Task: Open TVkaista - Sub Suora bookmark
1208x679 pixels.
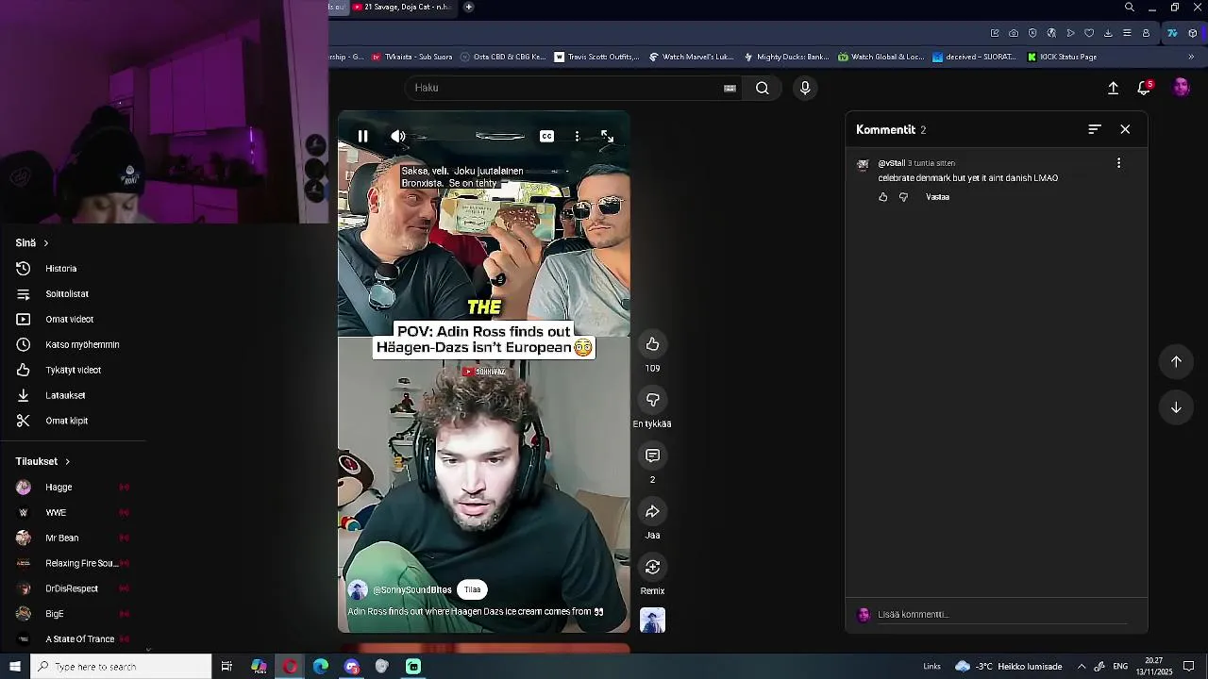Action: click(x=411, y=57)
